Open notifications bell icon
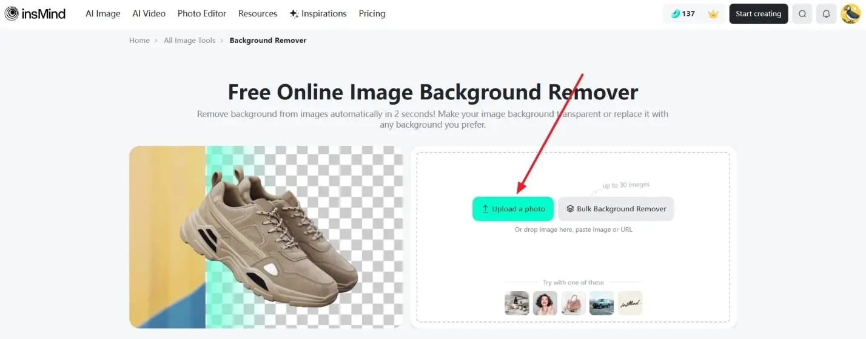Viewport: 866px width, 339px height. coord(826,14)
